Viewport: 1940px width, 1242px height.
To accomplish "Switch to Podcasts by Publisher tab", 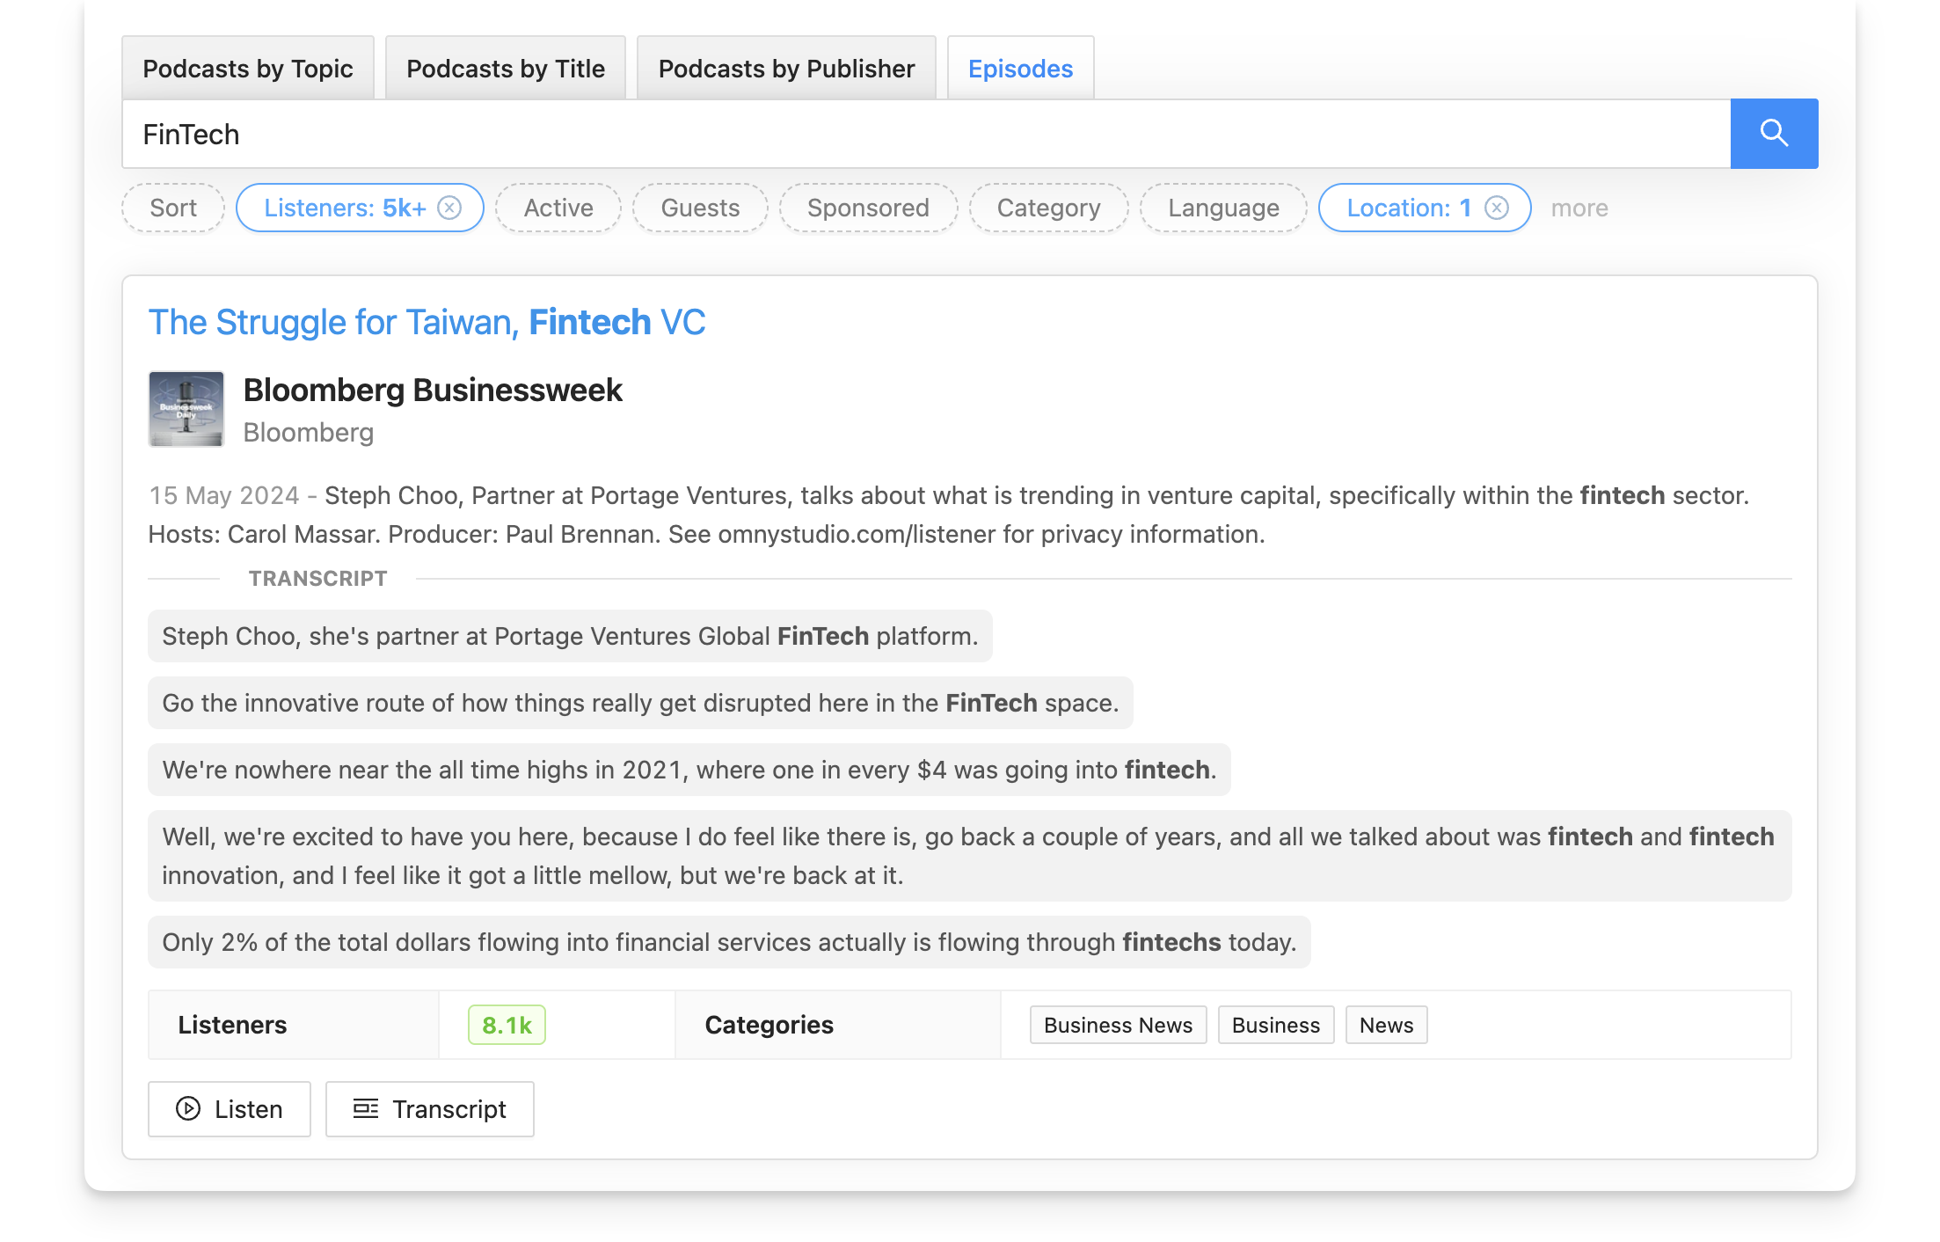I will (786, 68).
